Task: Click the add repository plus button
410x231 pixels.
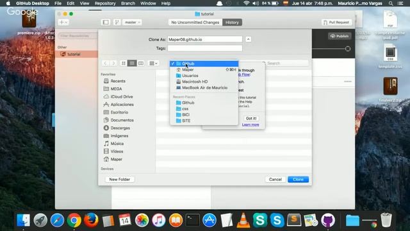Action: (x=63, y=22)
